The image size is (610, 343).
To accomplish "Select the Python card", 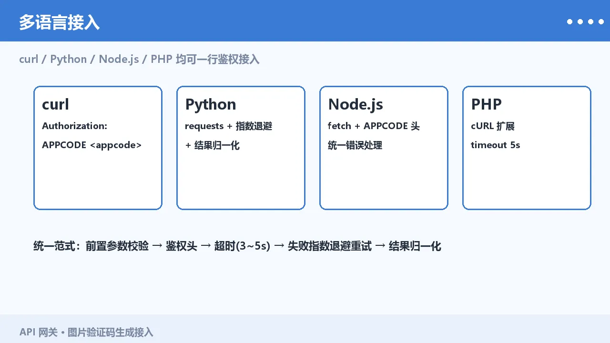I will point(241,148).
